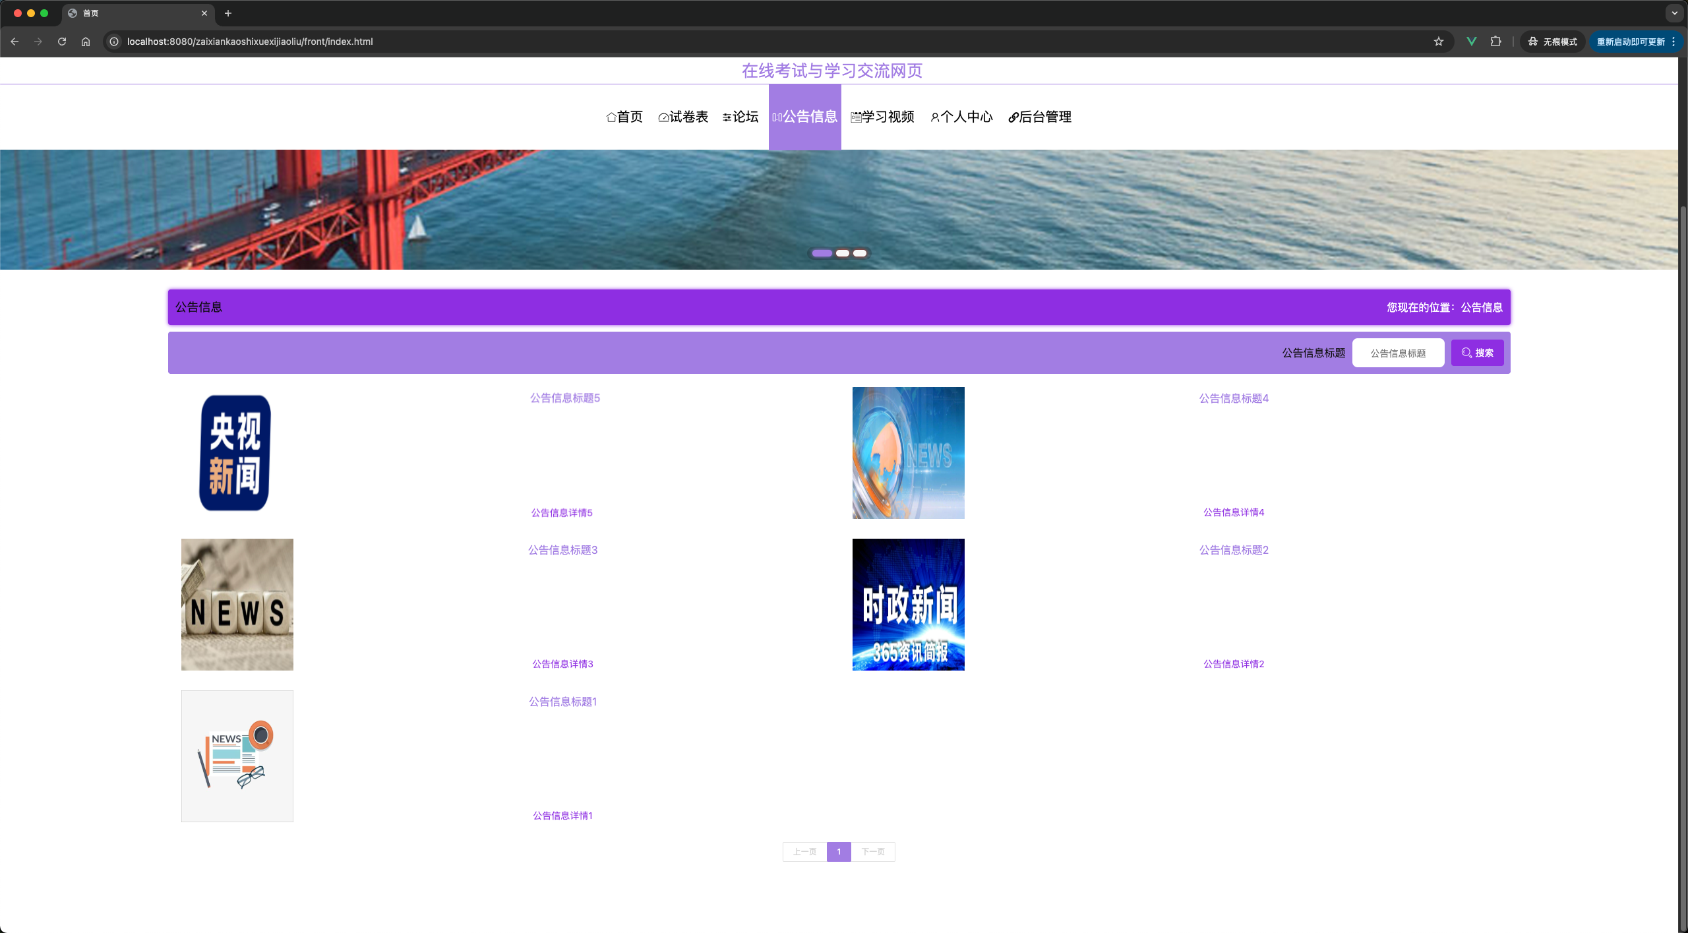The image size is (1688, 933).
Task: Open link 公告信息标题4
Action: (1234, 398)
